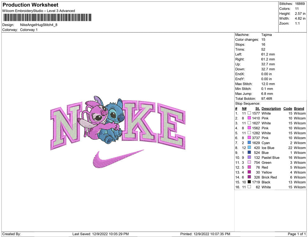Image resolution: width=308 pixels, height=237 pixels.
Task: Click the 'Cyan' description text
Action: (266, 143)
